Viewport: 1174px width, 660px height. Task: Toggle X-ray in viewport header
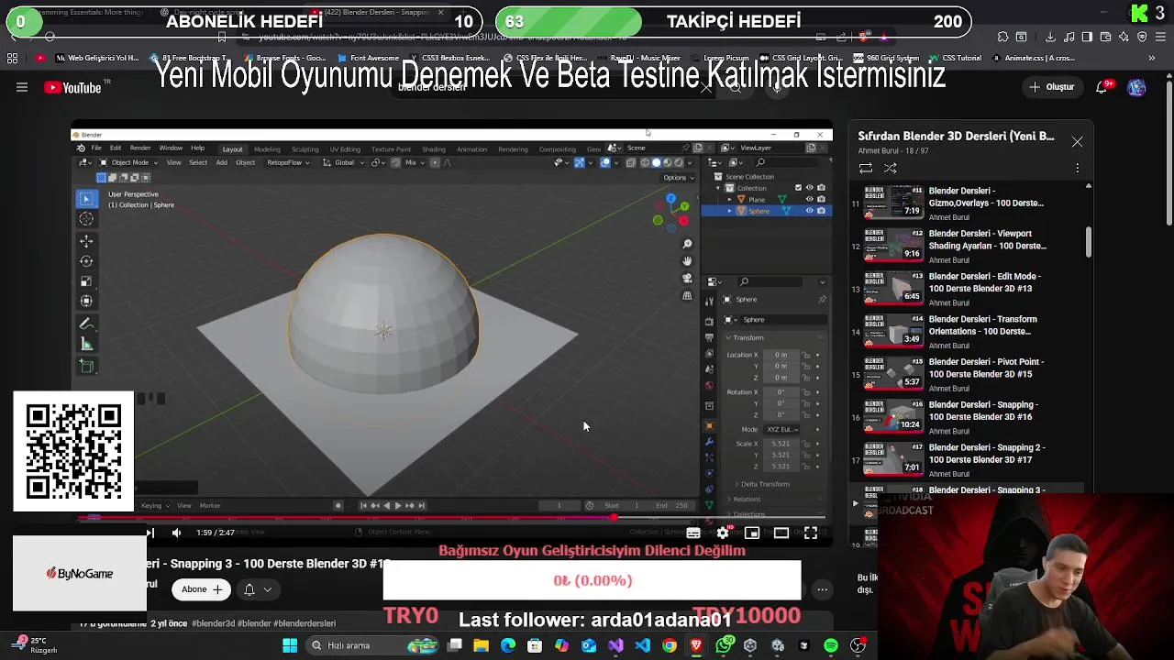(x=630, y=162)
